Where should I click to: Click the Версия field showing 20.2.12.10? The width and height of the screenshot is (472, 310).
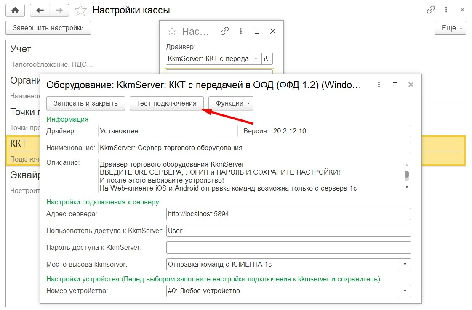point(341,131)
